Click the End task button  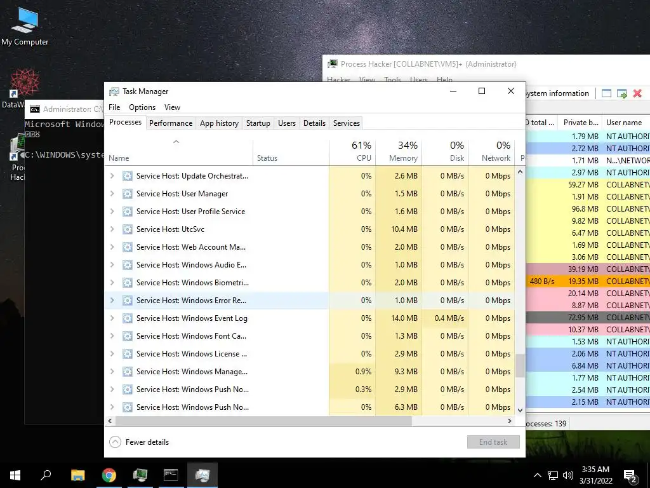click(x=493, y=442)
